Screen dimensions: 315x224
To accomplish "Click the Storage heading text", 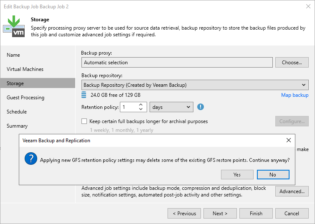I will 40,20.
